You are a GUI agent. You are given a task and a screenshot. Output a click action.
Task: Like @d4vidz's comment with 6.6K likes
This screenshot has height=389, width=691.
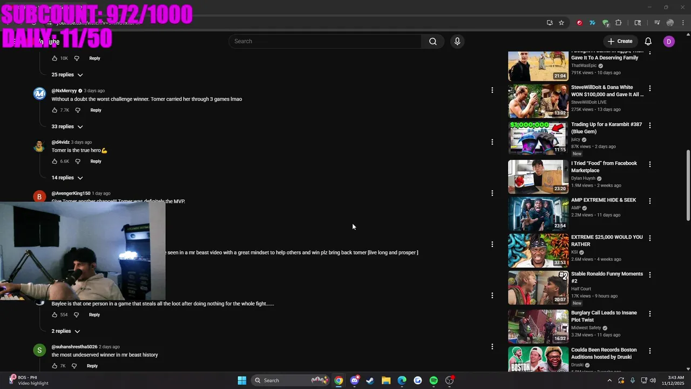55,161
